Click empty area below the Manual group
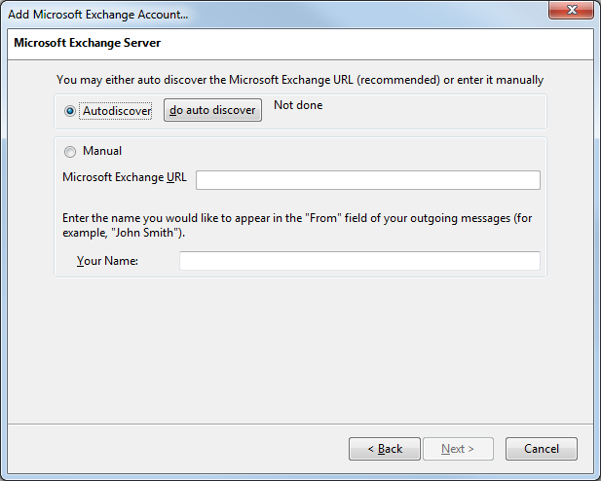 (300, 349)
